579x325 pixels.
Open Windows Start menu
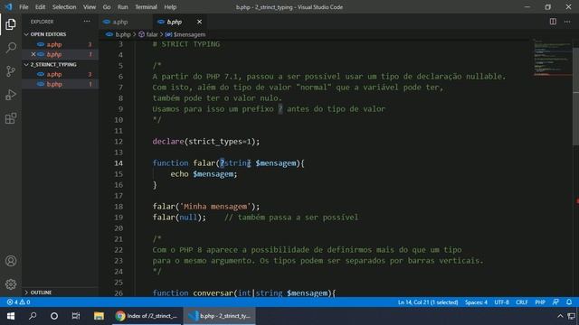(11, 316)
